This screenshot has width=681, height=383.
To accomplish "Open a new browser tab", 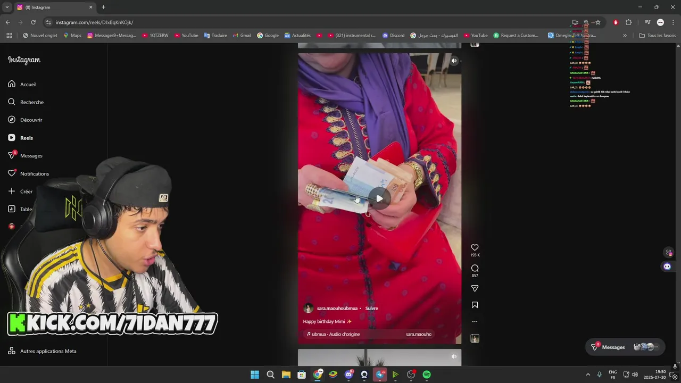I will [x=103, y=7].
